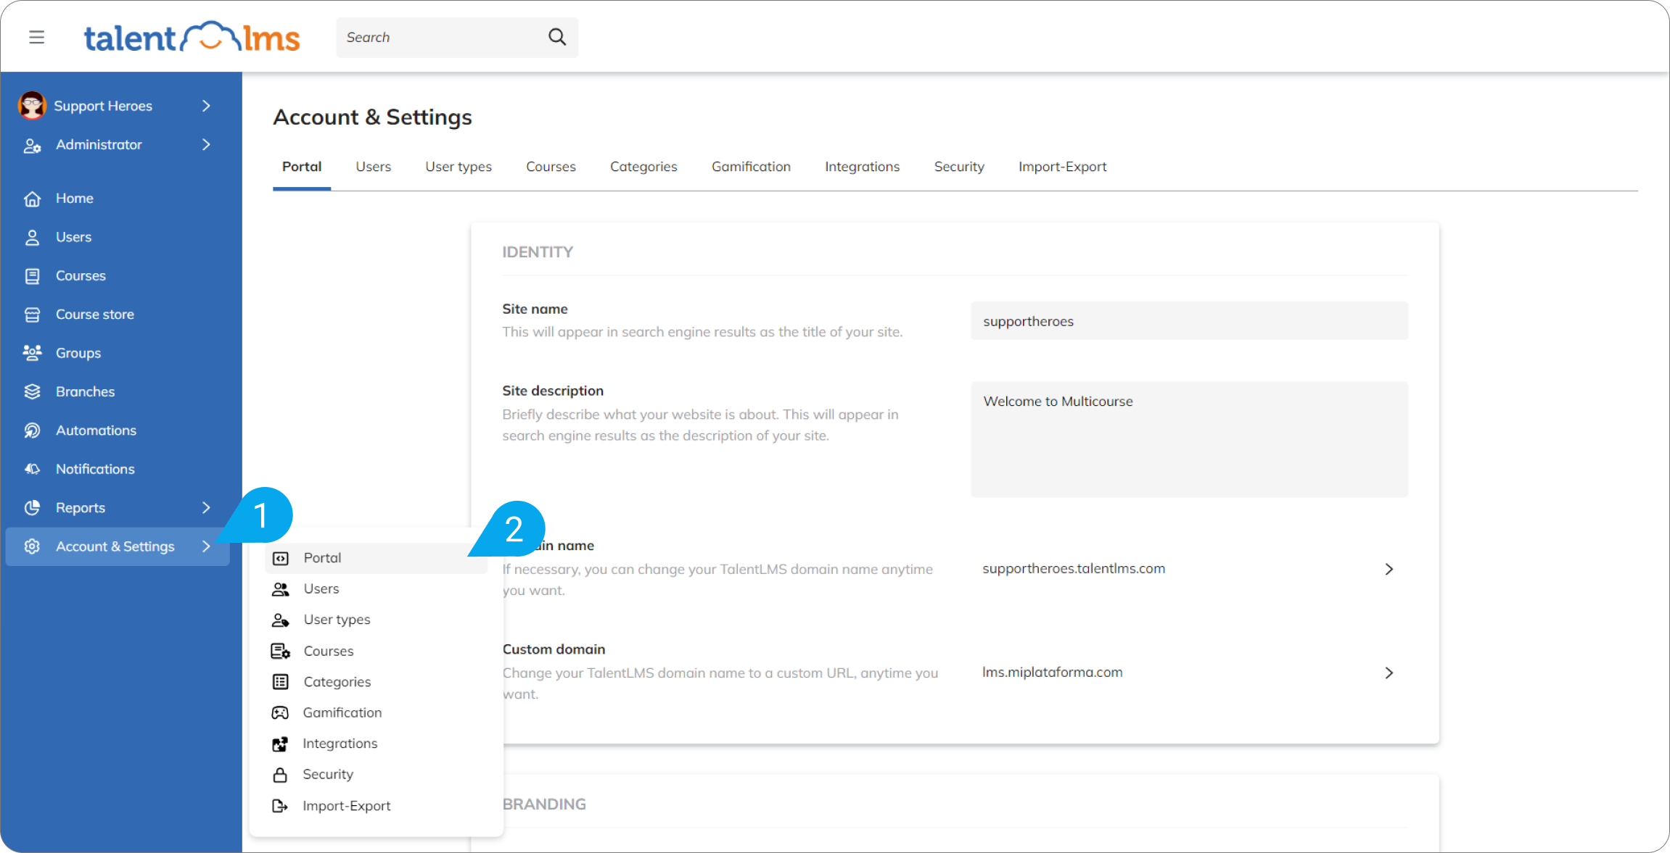Open the supportheroes.talentlms.com domain link
The width and height of the screenshot is (1670, 853).
tap(1074, 568)
